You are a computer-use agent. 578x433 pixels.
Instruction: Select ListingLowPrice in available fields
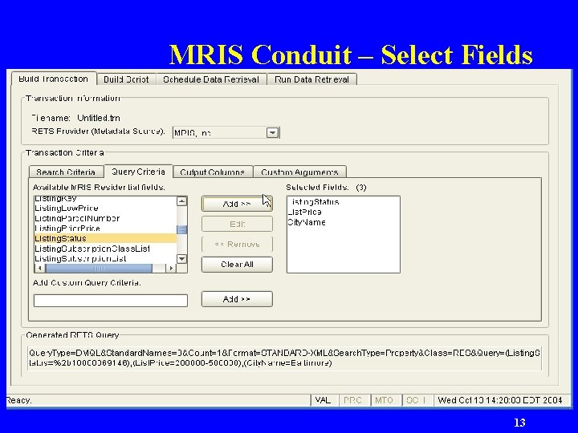[x=105, y=208]
